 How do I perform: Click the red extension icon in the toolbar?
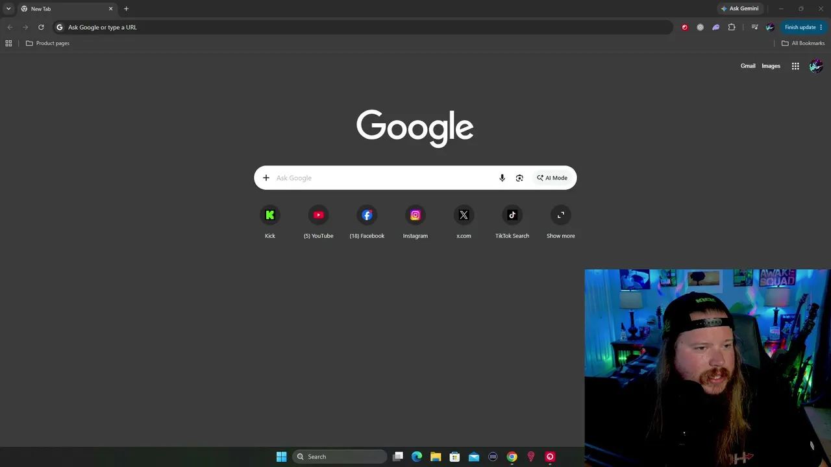[684, 27]
